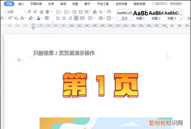Expand styles gallery more arrow
Viewport: 191px width, 129px height.
[x=181, y=19]
